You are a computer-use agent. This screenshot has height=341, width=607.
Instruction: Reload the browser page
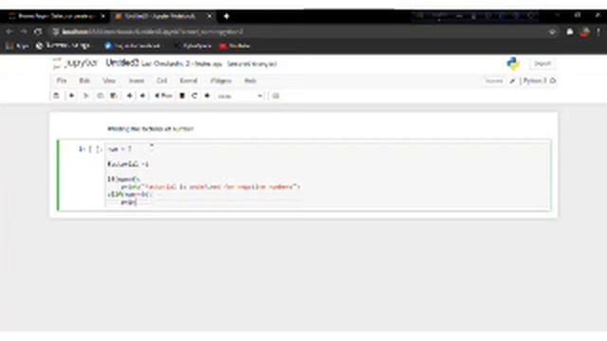coord(38,31)
